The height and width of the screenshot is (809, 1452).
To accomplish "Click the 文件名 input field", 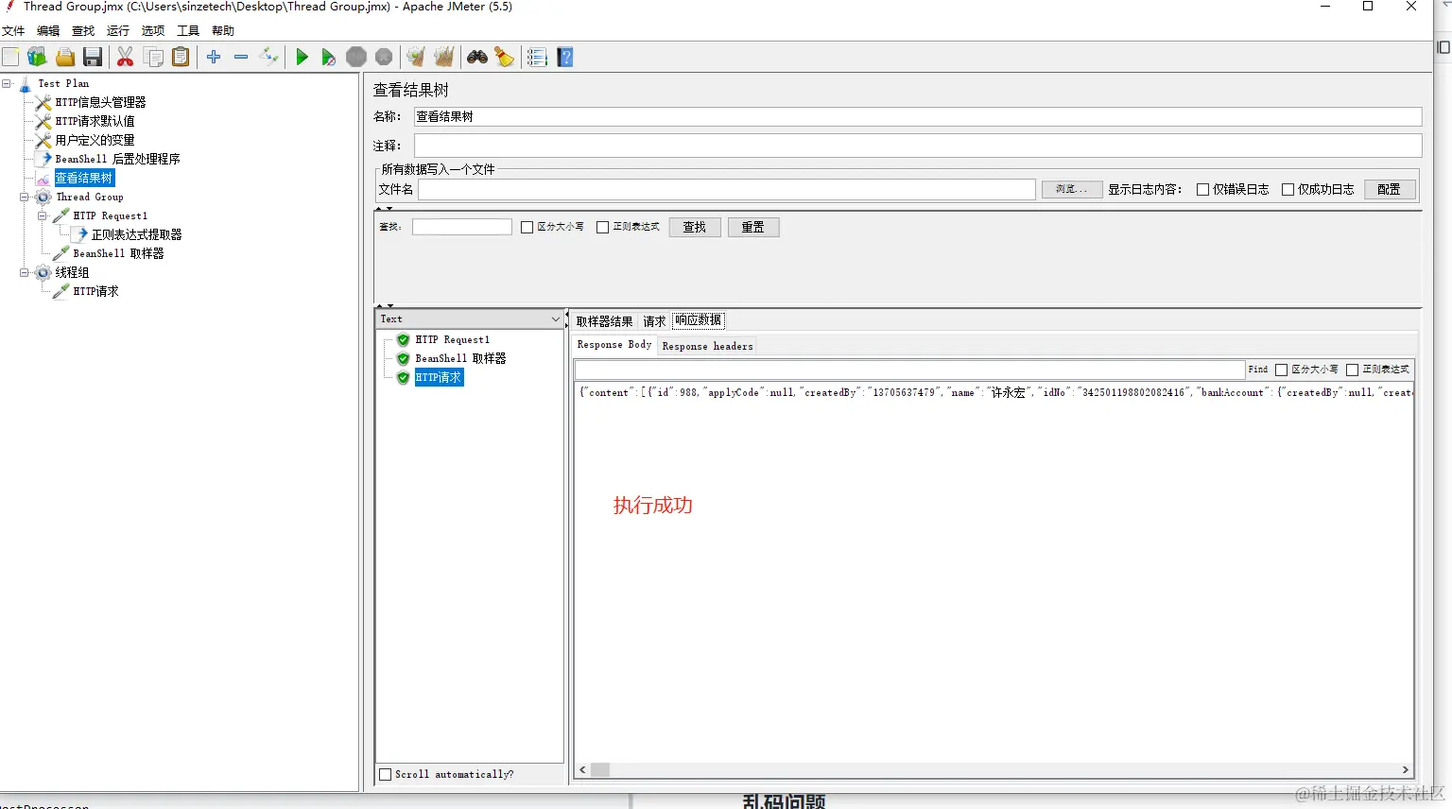I will point(727,189).
